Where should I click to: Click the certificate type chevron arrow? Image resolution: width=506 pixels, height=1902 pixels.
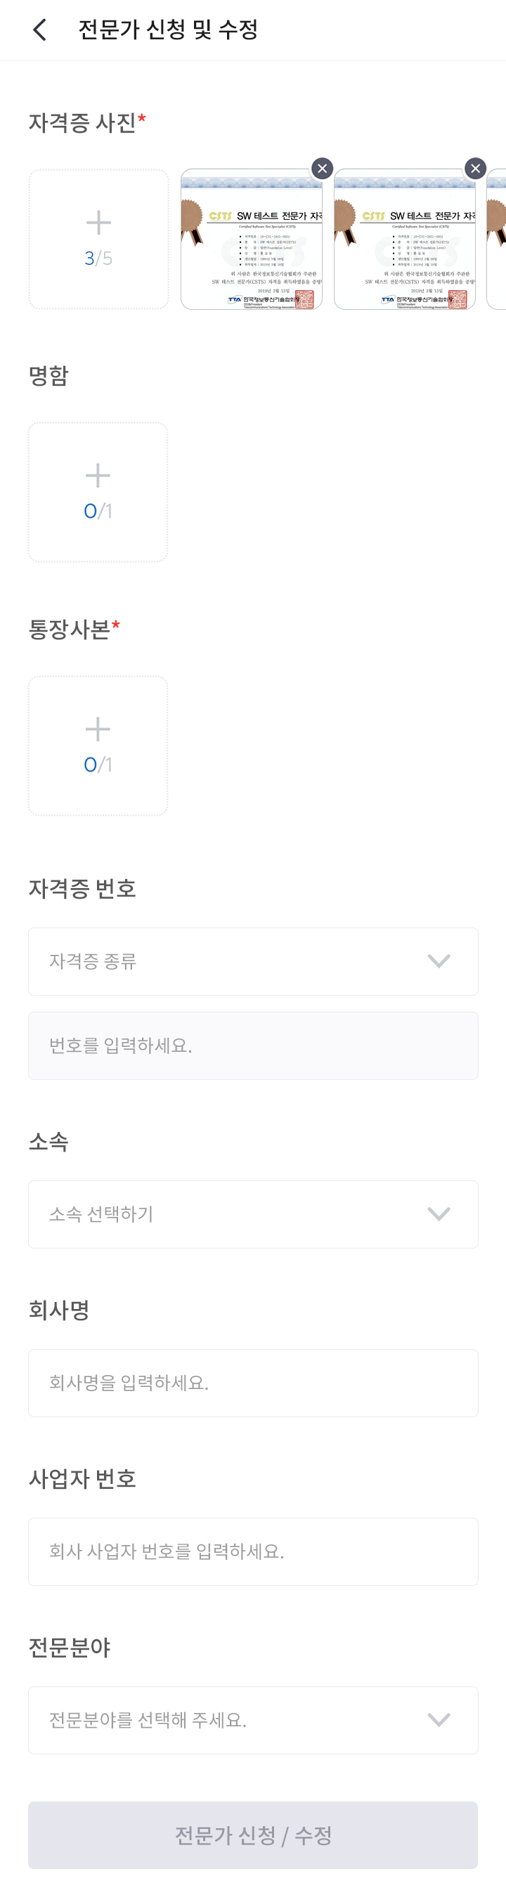(x=439, y=961)
